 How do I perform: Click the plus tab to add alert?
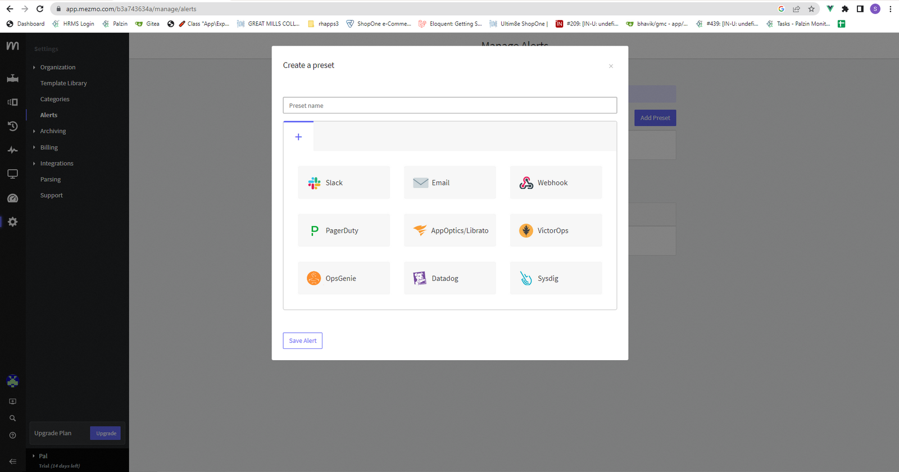(298, 137)
